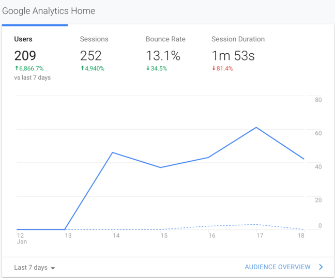Open the Audience Overview link
335x278 pixels.
[x=277, y=267]
